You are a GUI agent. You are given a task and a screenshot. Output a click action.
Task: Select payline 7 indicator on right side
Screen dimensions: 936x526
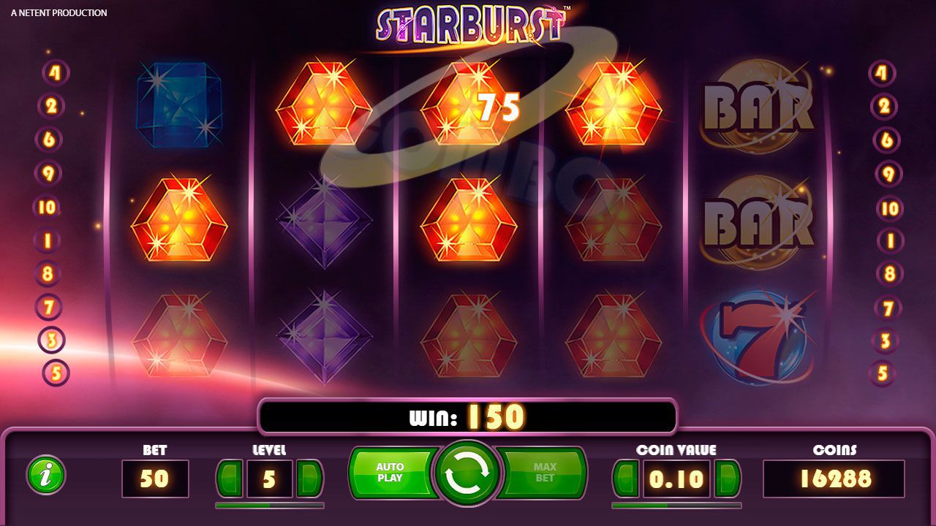(888, 308)
